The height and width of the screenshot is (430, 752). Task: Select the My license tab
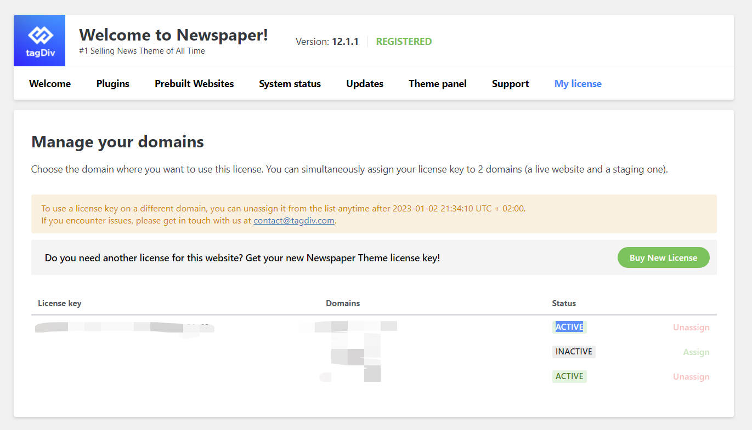(x=578, y=84)
